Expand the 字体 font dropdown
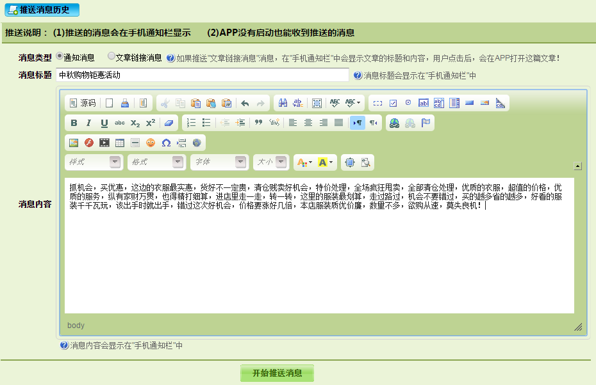Screen dimensions: 596x385 coord(219,162)
